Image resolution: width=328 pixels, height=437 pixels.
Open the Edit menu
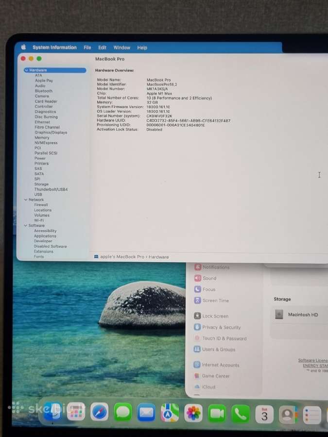pyautogui.click(x=102, y=48)
